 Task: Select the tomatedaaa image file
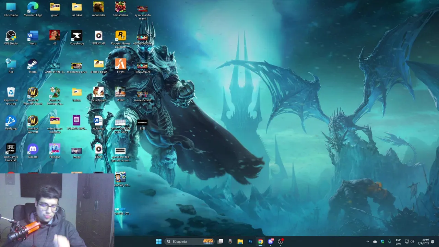121,9
